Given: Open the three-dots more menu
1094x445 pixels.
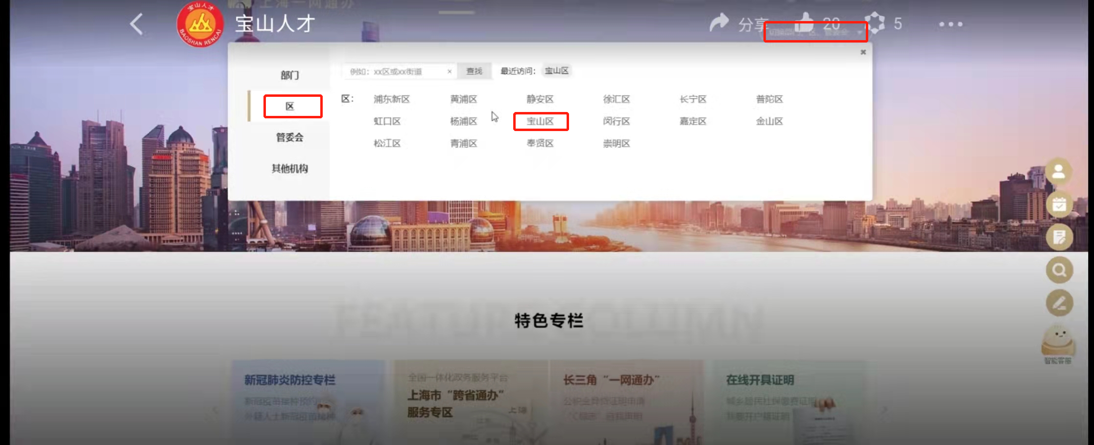Looking at the screenshot, I should [x=951, y=24].
